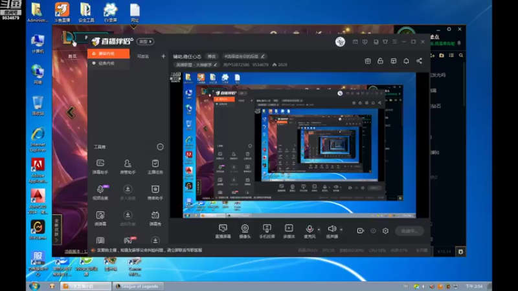
Task: Open the Internet Explorer desktop icon
Action: point(38,140)
